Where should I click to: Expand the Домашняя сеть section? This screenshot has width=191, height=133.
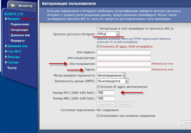coord(6,46)
